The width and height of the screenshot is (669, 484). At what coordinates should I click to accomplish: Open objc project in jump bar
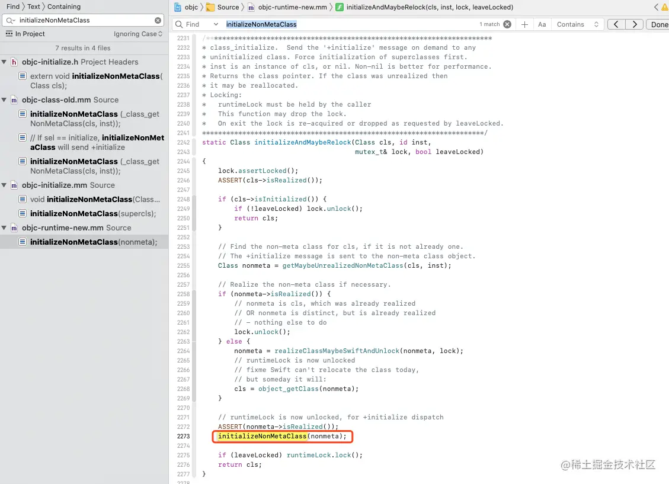click(191, 7)
